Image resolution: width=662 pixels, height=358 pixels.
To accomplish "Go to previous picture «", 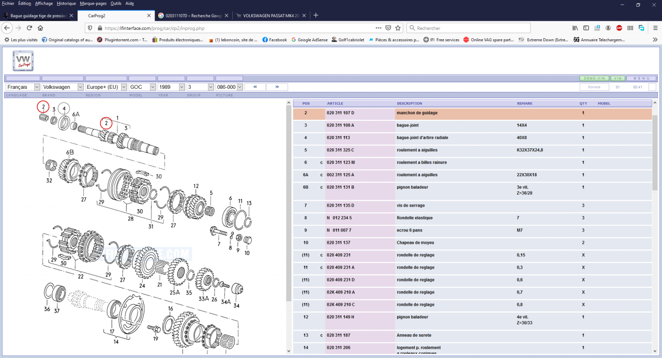I will point(255,87).
